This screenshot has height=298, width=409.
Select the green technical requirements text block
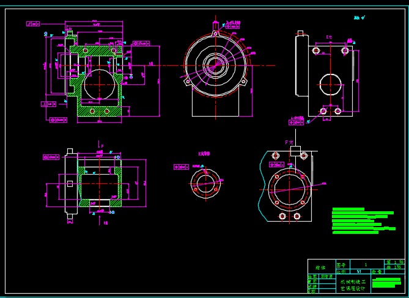click(x=362, y=221)
